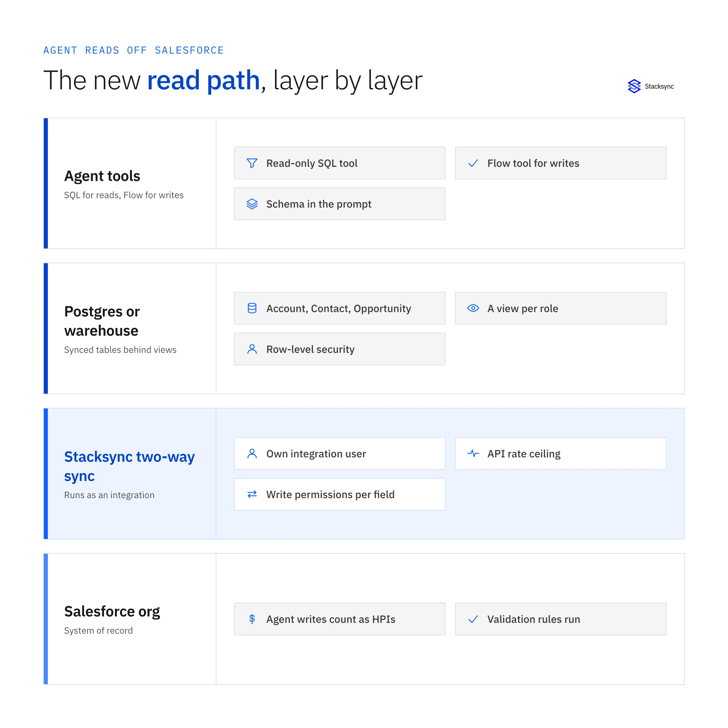Image resolution: width=728 pixels, height=728 pixels.
Task: Select the 'Own integration user' label
Action: [316, 454]
